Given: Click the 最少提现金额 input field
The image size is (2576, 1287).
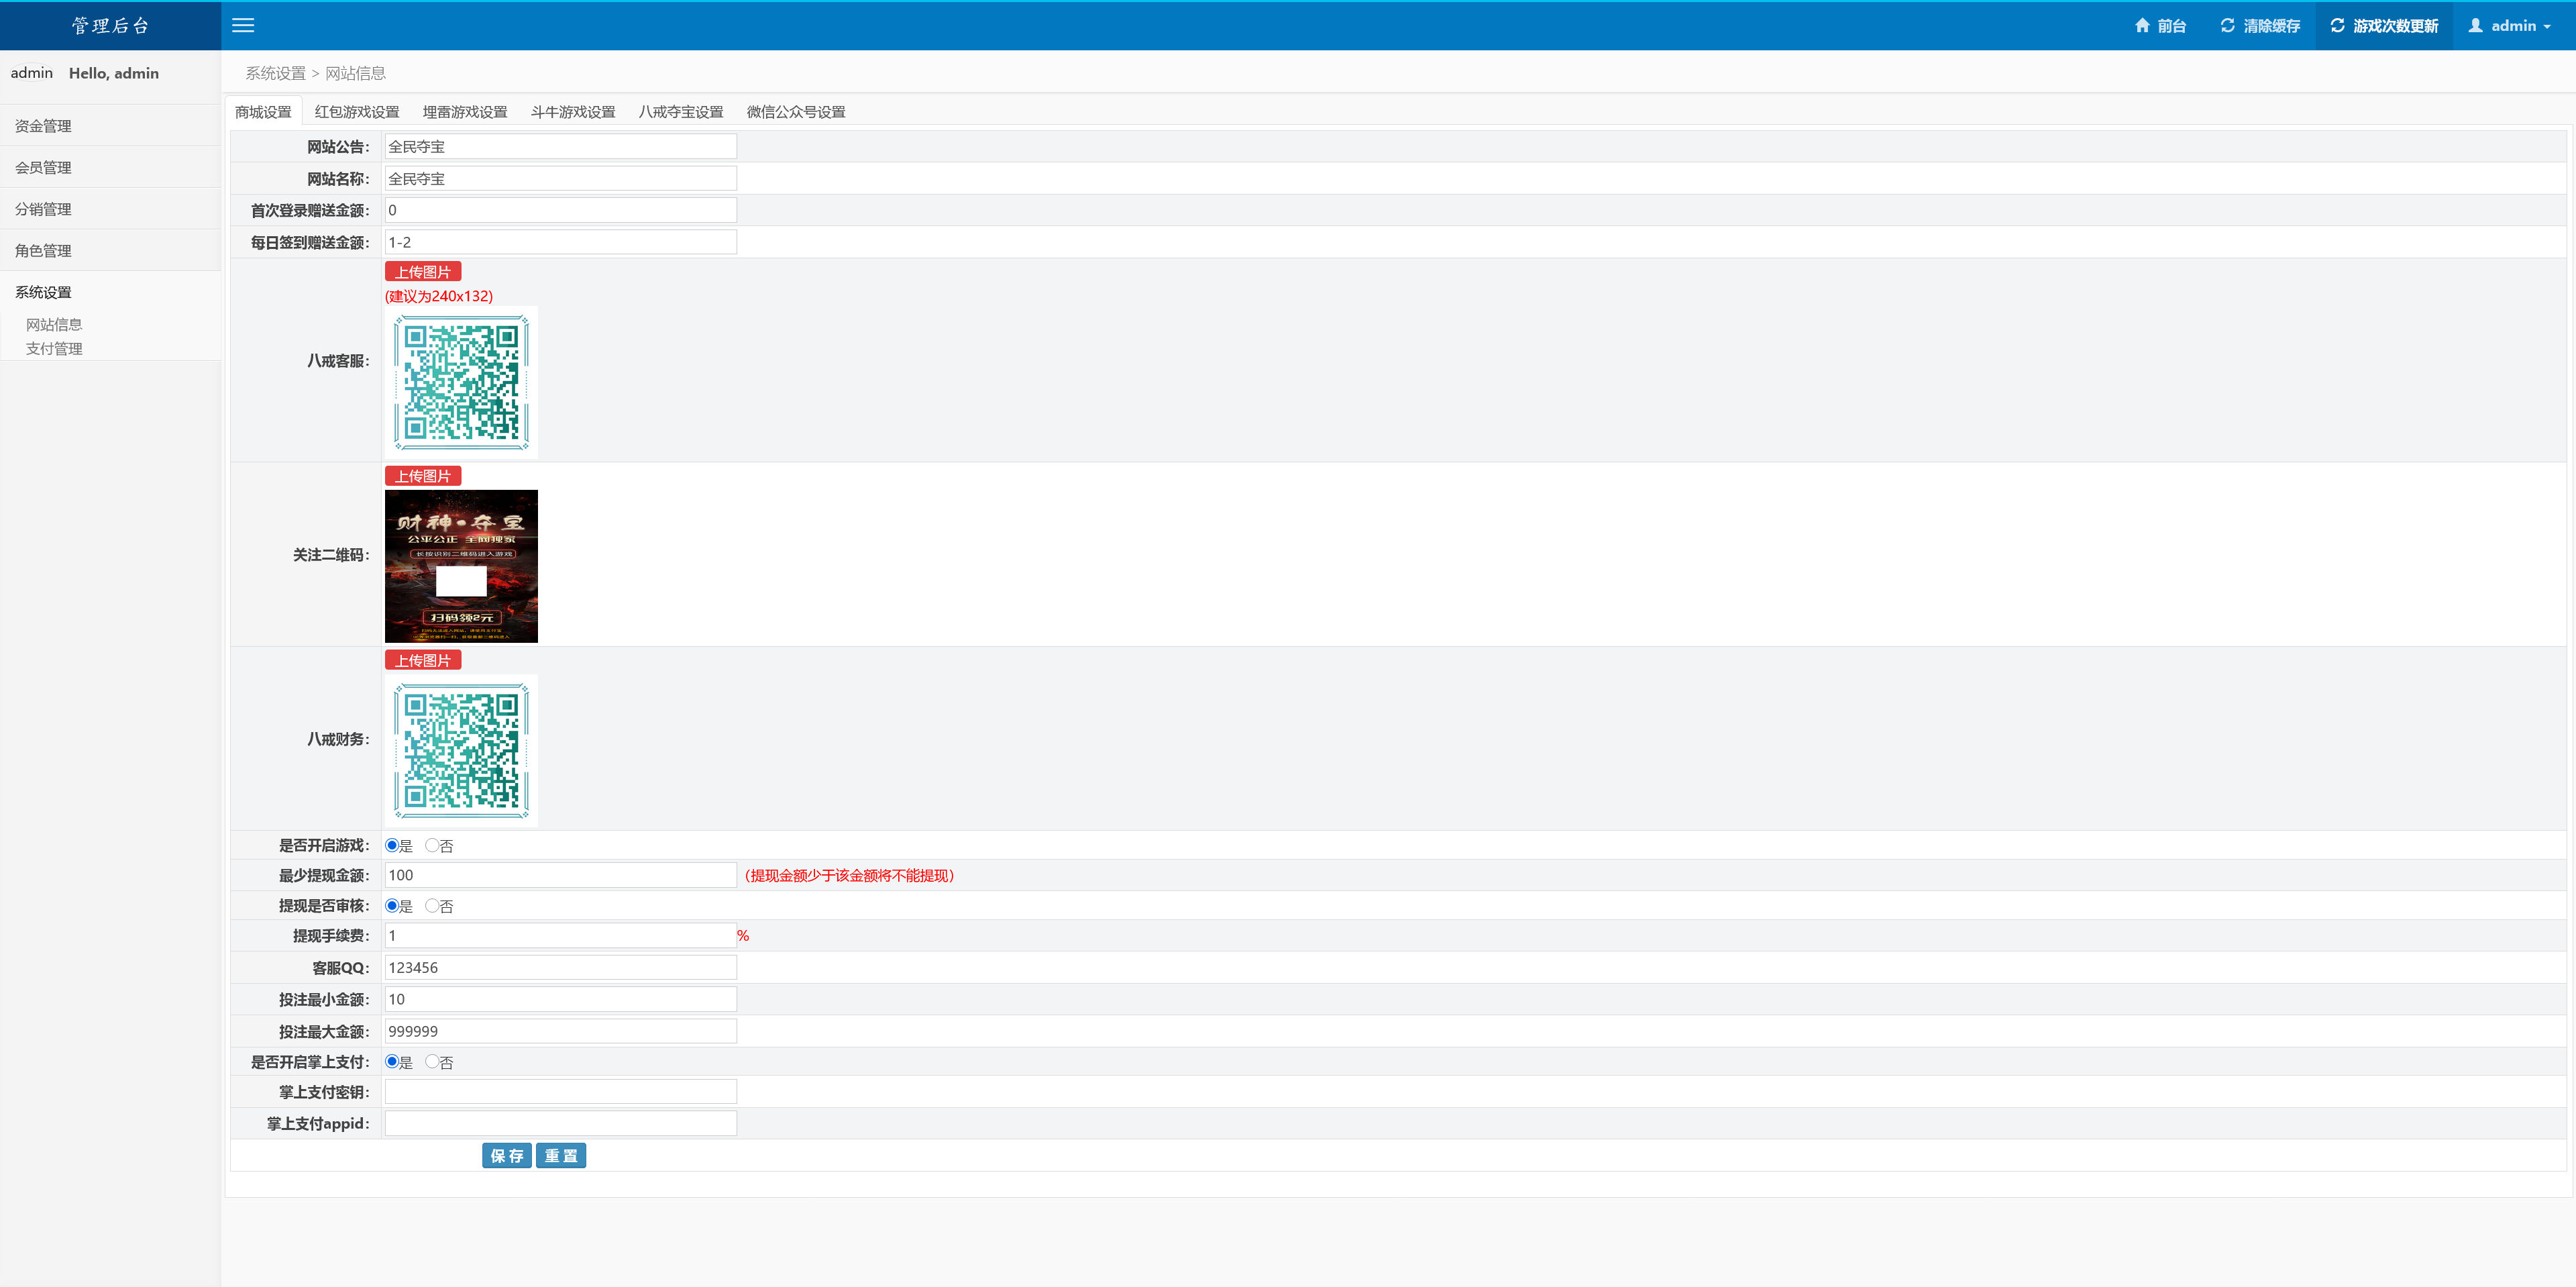Looking at the screenshot, I should pos(560,875).
